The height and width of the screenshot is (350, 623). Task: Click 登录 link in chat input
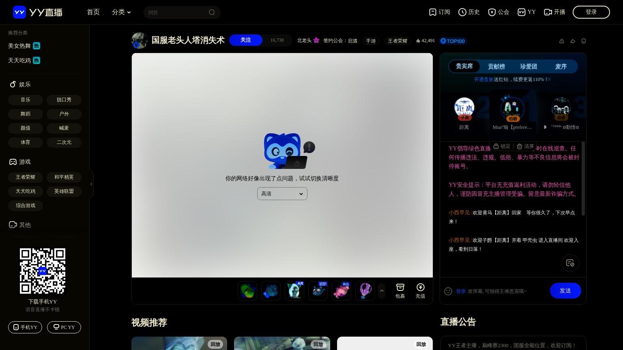click(461, 291)
